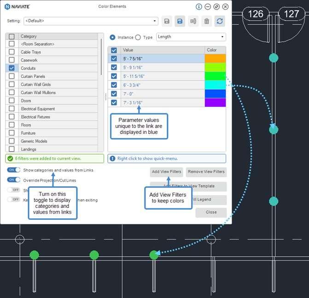Turn off Override Projection/Cut Lines toggle
309x298 pixels.
pyautogui.click(x=14, y=180)
